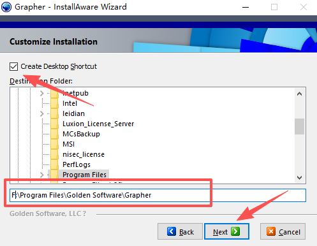Select the MSI folder name
The width and height of the screenshot is (317, 246).
[x=68, y=144]
